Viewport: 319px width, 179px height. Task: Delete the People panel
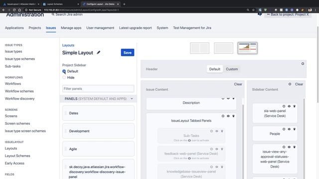(x=295, y=129)
